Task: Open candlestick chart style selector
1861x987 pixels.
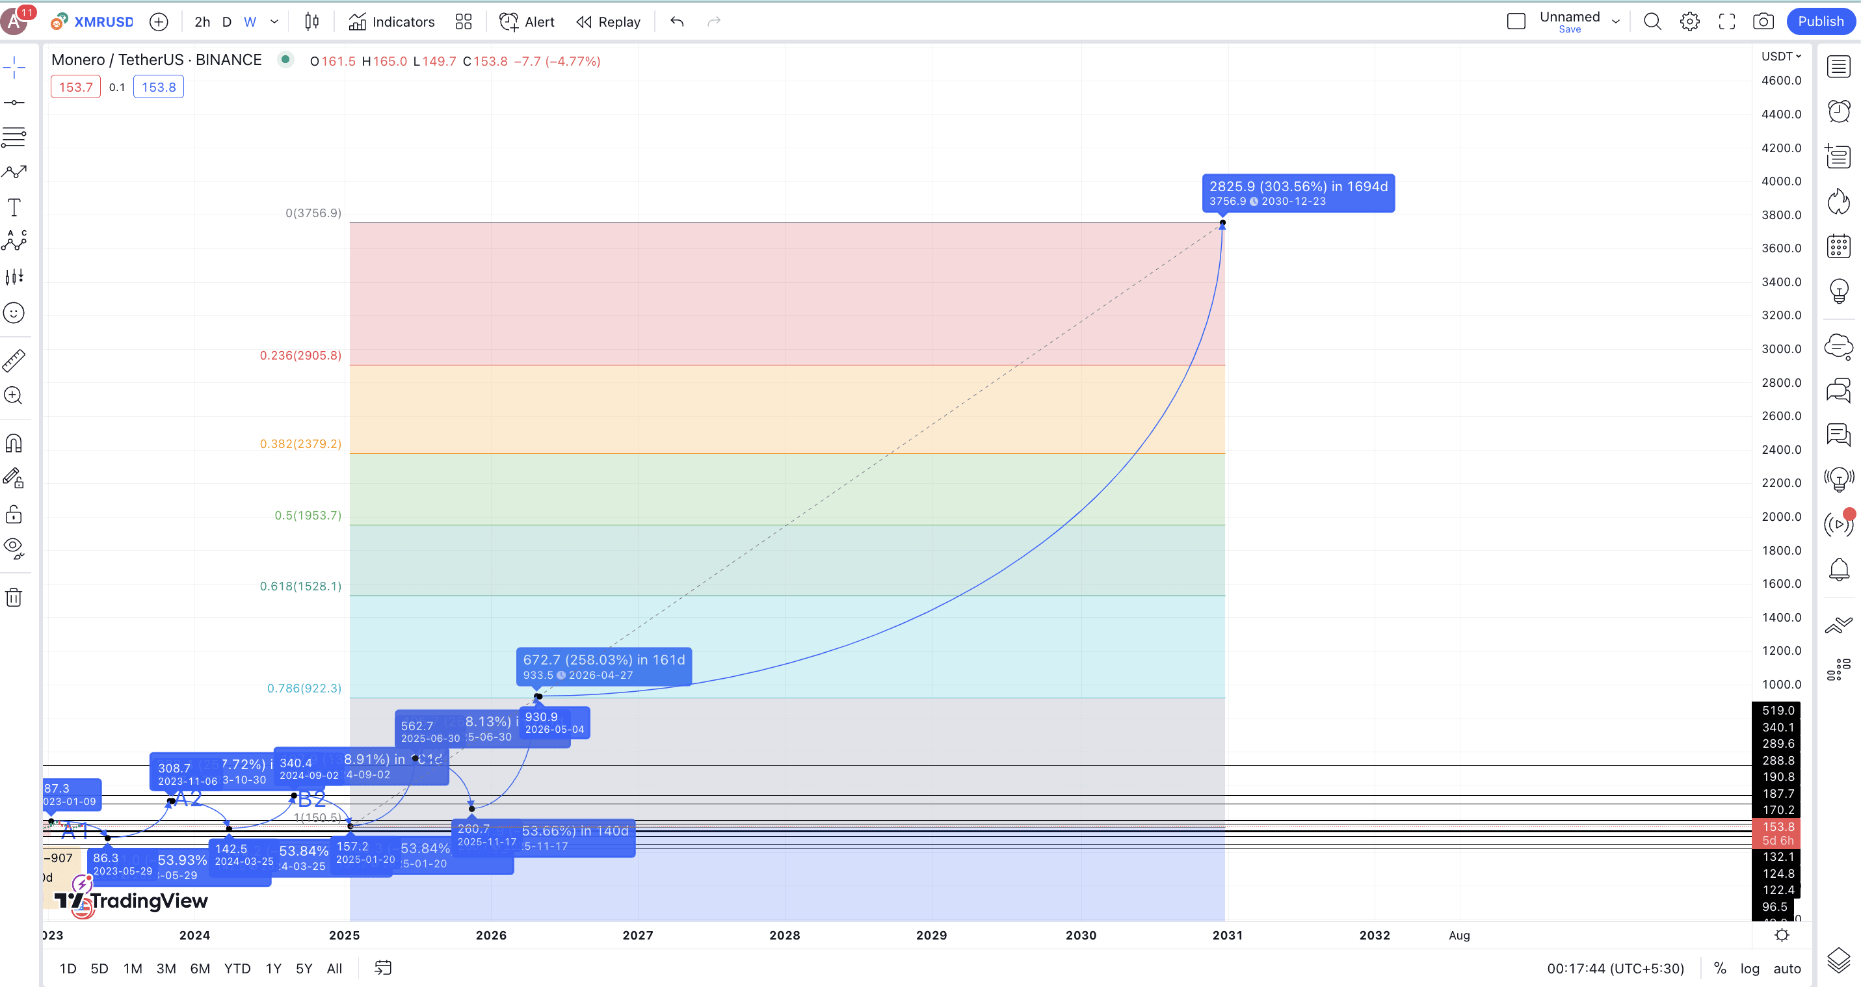Action: tap(311, 21)
